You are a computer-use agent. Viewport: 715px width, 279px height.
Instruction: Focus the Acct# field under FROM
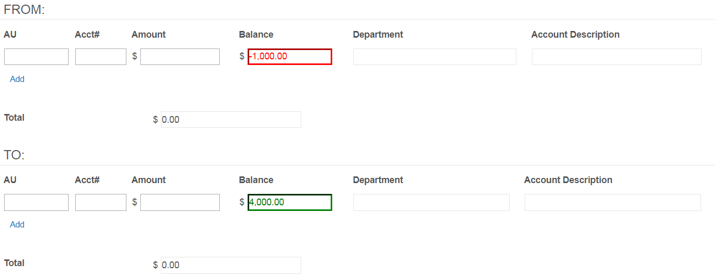[101, 57]
